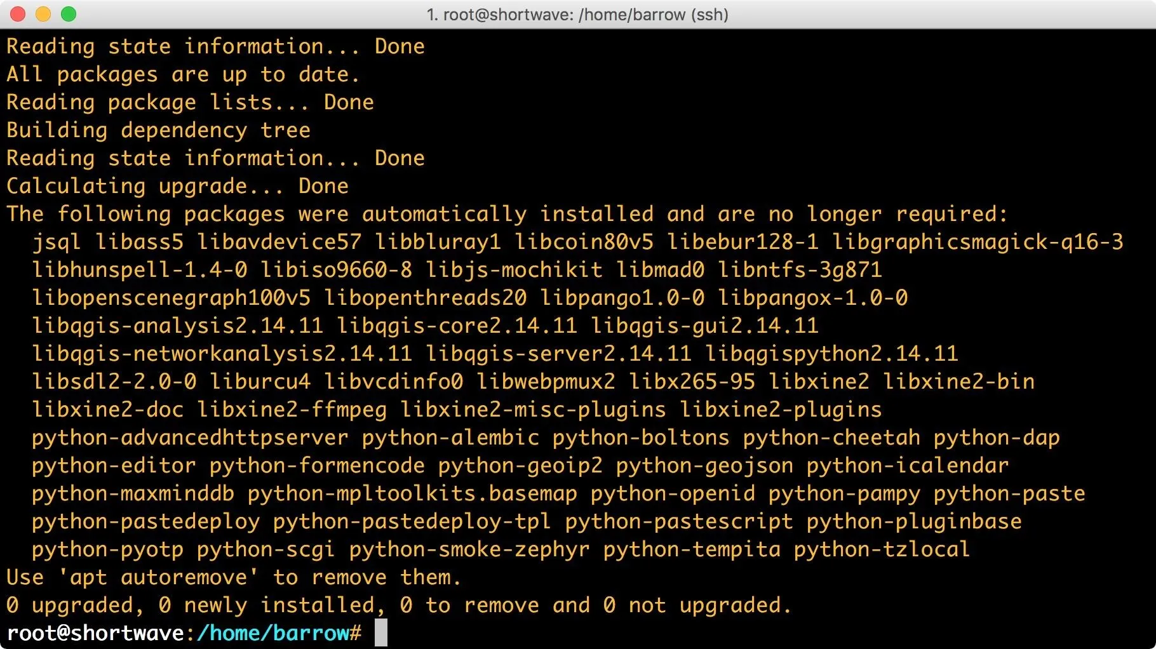Click the terminal cursor block at prompt
This screenshot has height=649, width=1156.
[x=381, y=633]
